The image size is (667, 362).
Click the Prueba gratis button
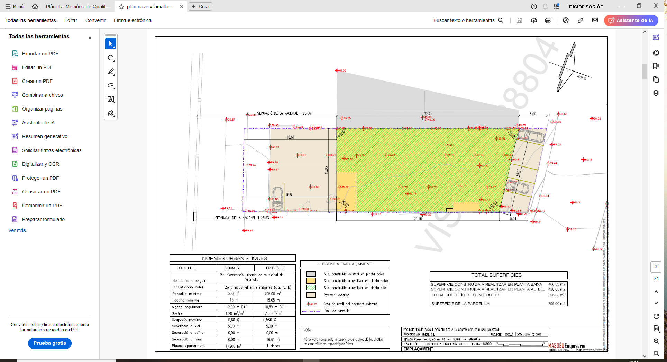click(49, 343)
